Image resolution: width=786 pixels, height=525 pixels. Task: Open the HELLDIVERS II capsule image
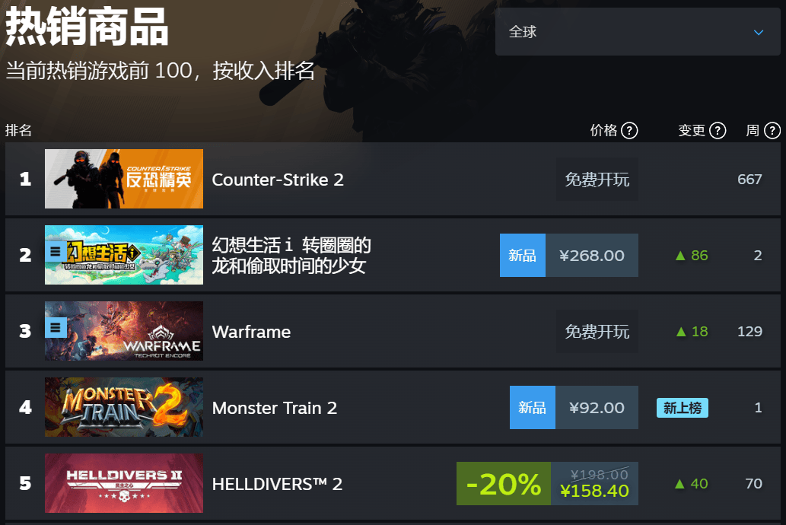coord(124,483)
